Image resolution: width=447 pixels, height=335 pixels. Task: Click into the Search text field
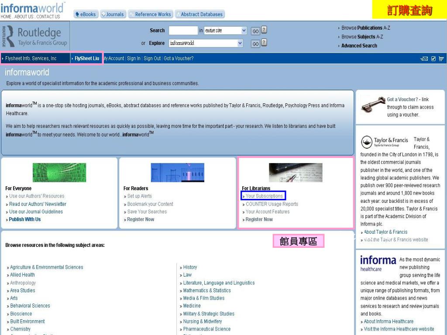tap(183, 31)
